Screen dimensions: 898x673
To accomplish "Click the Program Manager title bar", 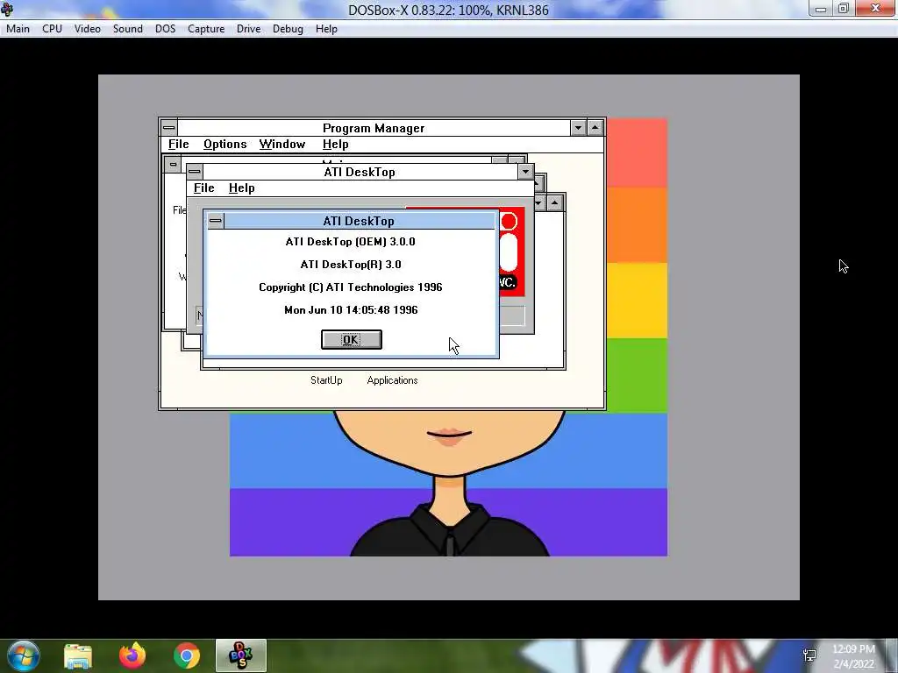I will click(x=374, y=128).
